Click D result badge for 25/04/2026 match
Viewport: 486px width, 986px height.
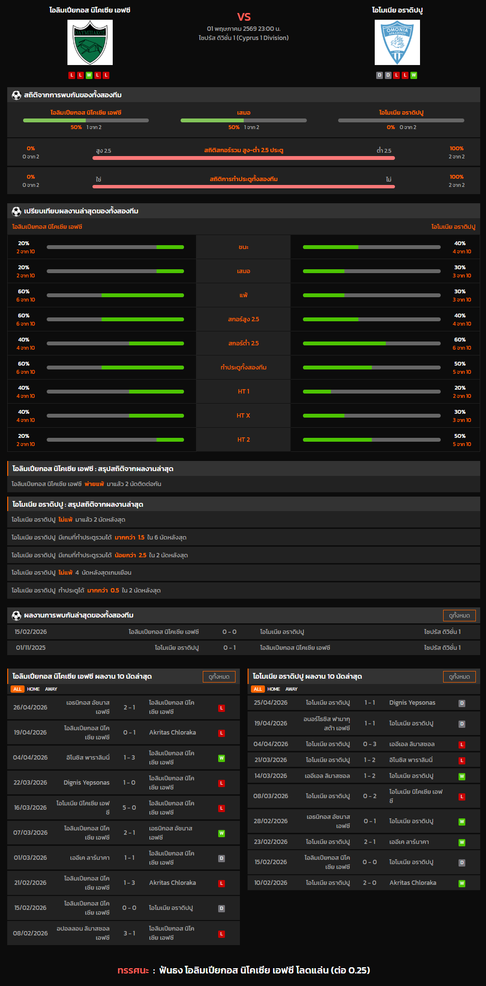pyautogui.click(x=462, y=703)
